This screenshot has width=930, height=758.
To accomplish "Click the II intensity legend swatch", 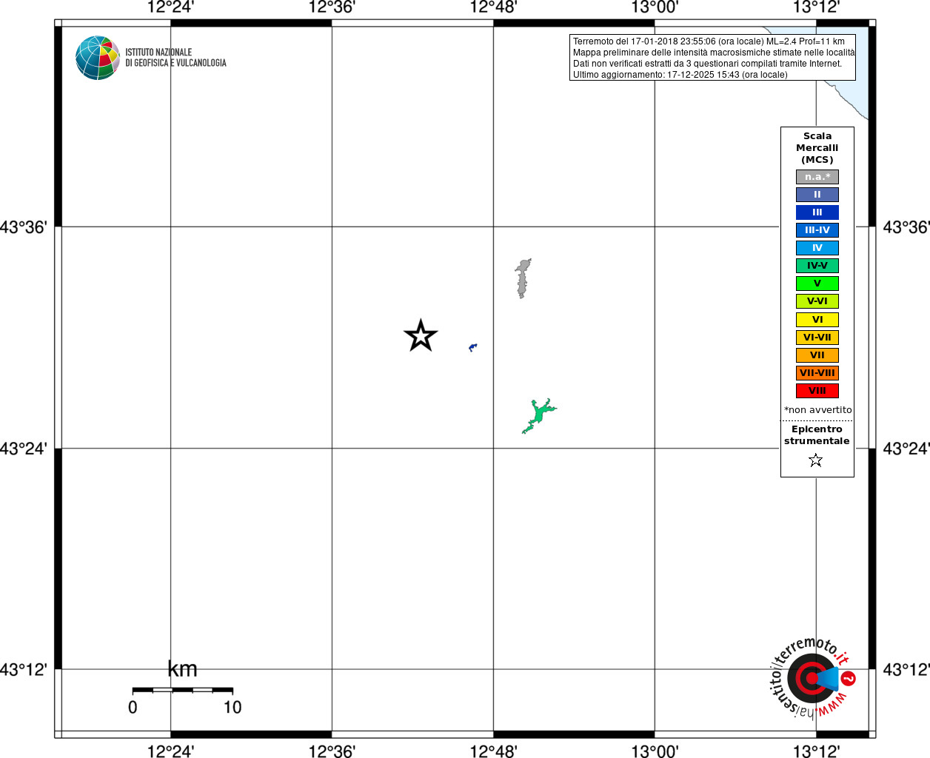I will [817, 195].
